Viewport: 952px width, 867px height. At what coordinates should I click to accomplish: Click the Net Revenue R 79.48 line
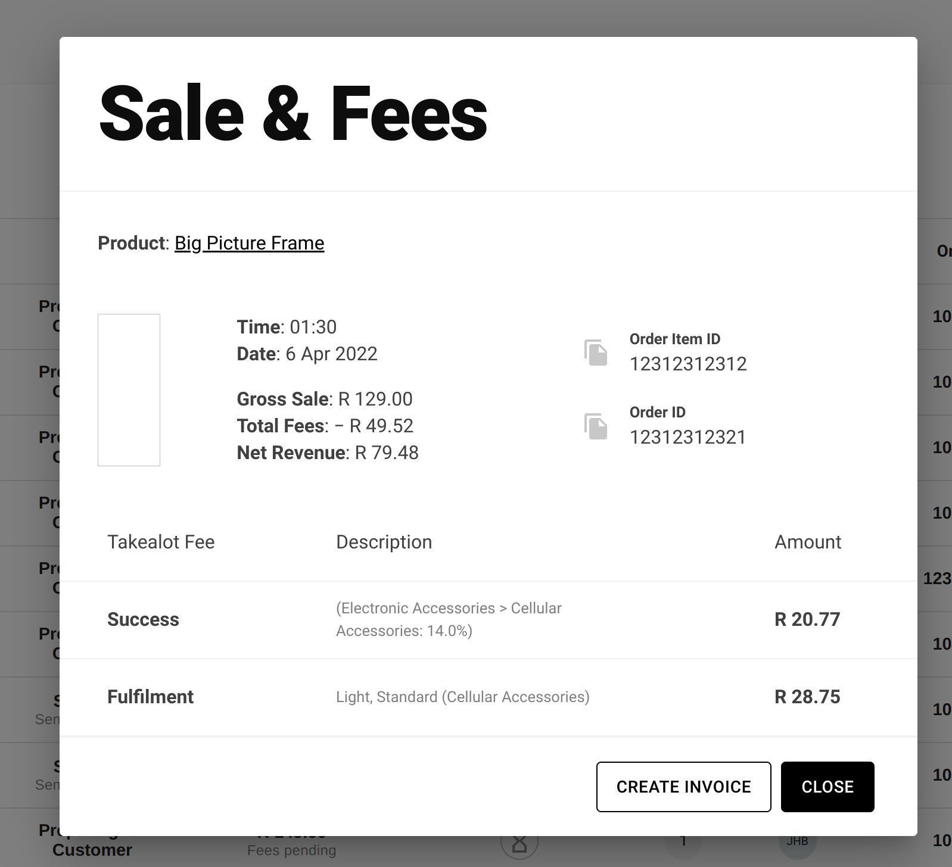(x=328, y=453)
